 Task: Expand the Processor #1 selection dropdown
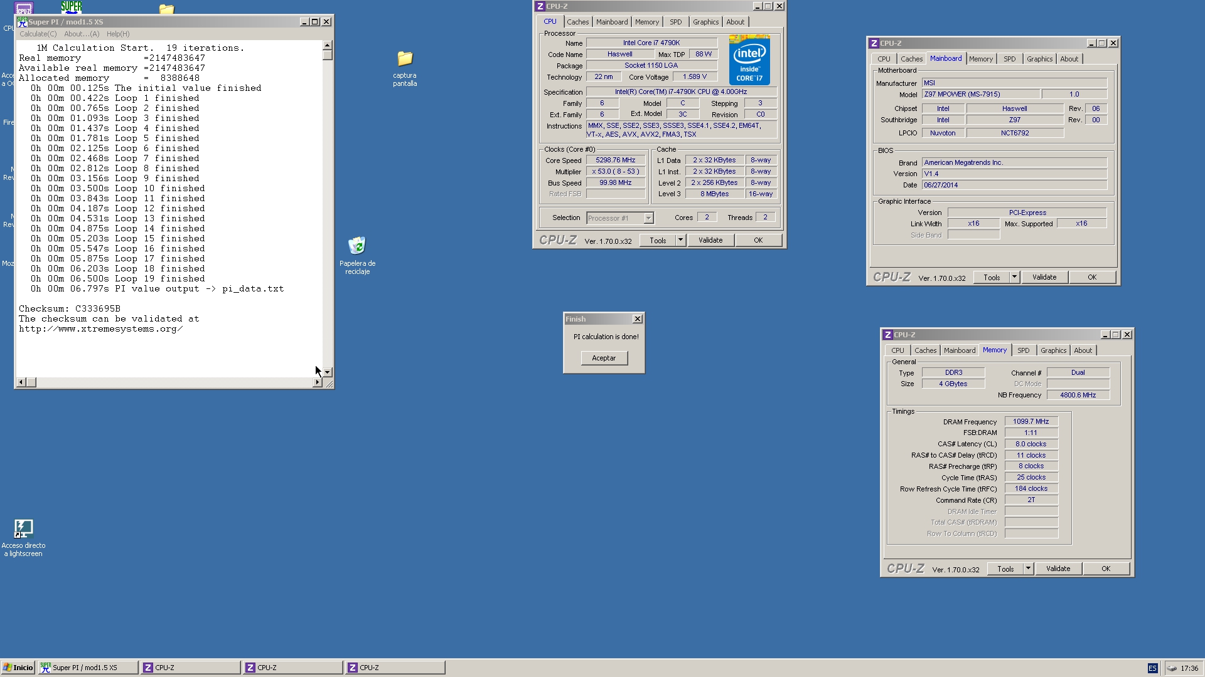tap(648, 218)
